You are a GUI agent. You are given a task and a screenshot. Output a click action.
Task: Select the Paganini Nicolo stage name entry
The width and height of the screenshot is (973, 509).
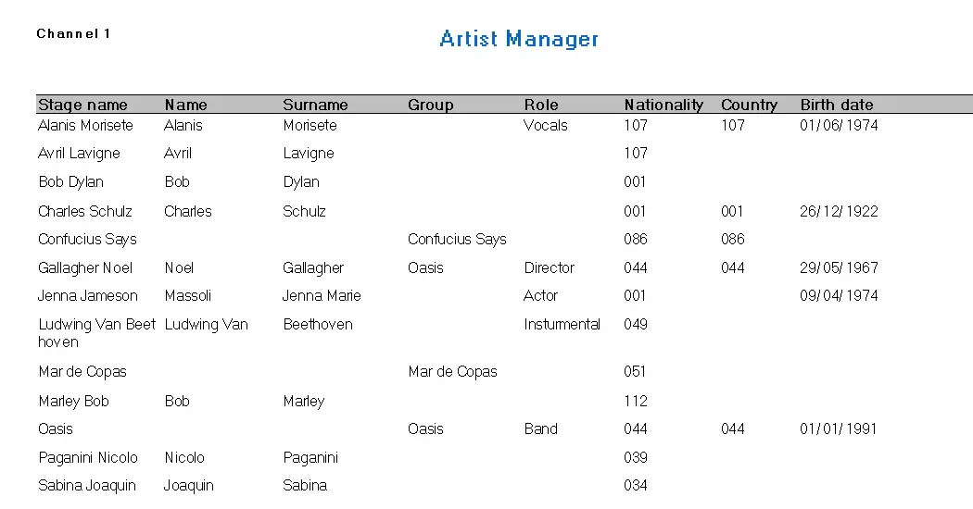88,458
